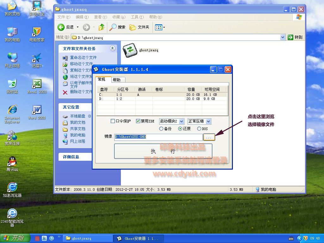Launch the 电脑管家 desktop shortcut
This screenshot has width=324, height=243.
[x=37, y=34]
